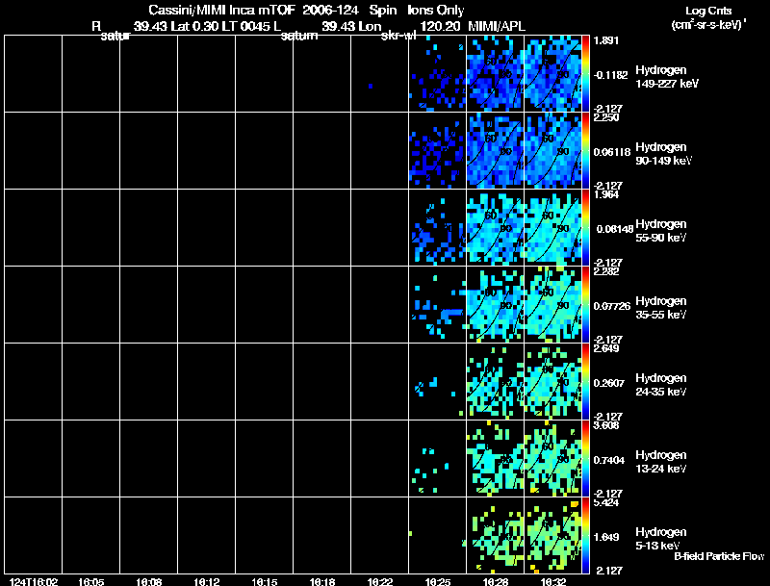
Task: Select the 'Hydrogen 13-24 keV' row label
Action: coord(661,462)
